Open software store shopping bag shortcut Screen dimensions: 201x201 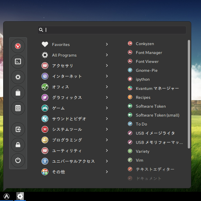pyautogui.click(x=18, y=92)
